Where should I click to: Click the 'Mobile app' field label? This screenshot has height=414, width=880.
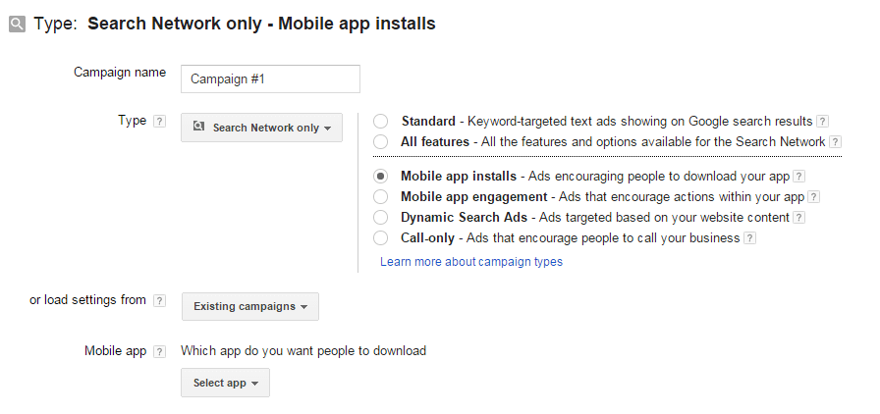pyautogui.click(x=116, y=351)
